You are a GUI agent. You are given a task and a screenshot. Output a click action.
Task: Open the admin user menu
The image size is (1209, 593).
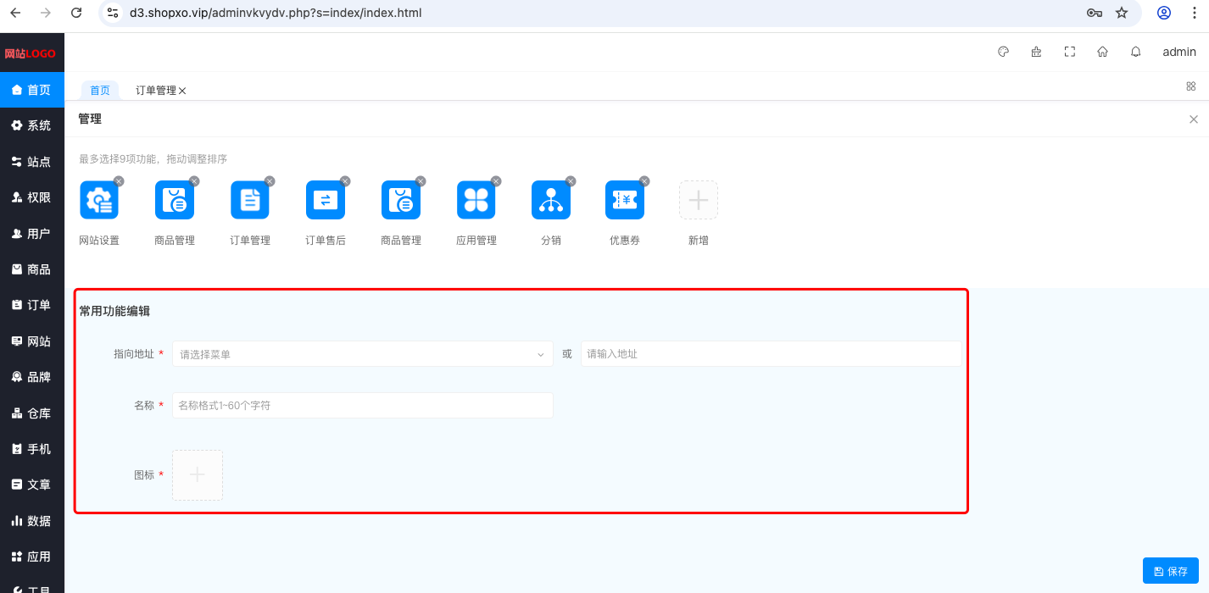[x=1179, y=52]
